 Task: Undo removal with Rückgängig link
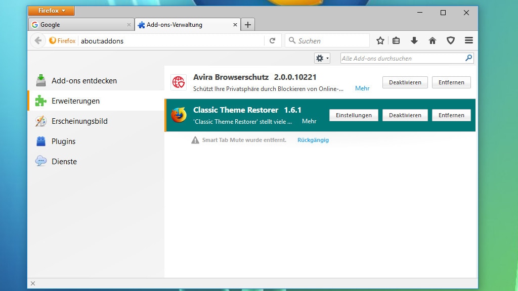(x=313, y=140)
